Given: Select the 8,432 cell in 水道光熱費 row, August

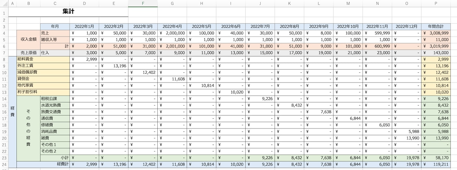Looking at the screenshot, I should (290, 105).
